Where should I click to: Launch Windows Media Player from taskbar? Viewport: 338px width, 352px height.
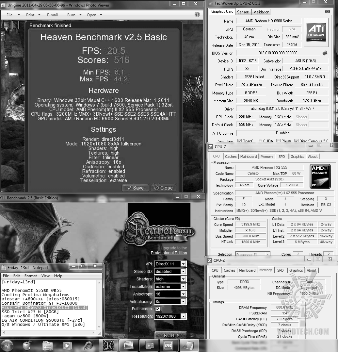click(67, 346)
